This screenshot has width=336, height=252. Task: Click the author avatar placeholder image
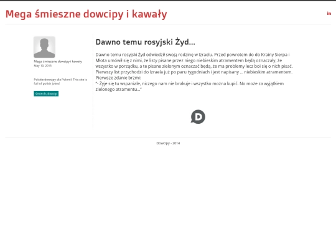click(44, 47)
